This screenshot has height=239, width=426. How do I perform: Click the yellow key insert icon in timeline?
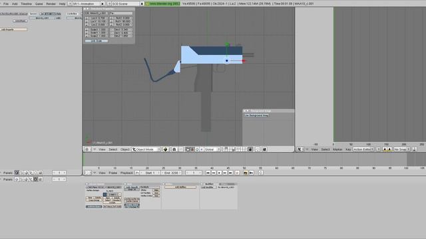click(x=246, y=173)
